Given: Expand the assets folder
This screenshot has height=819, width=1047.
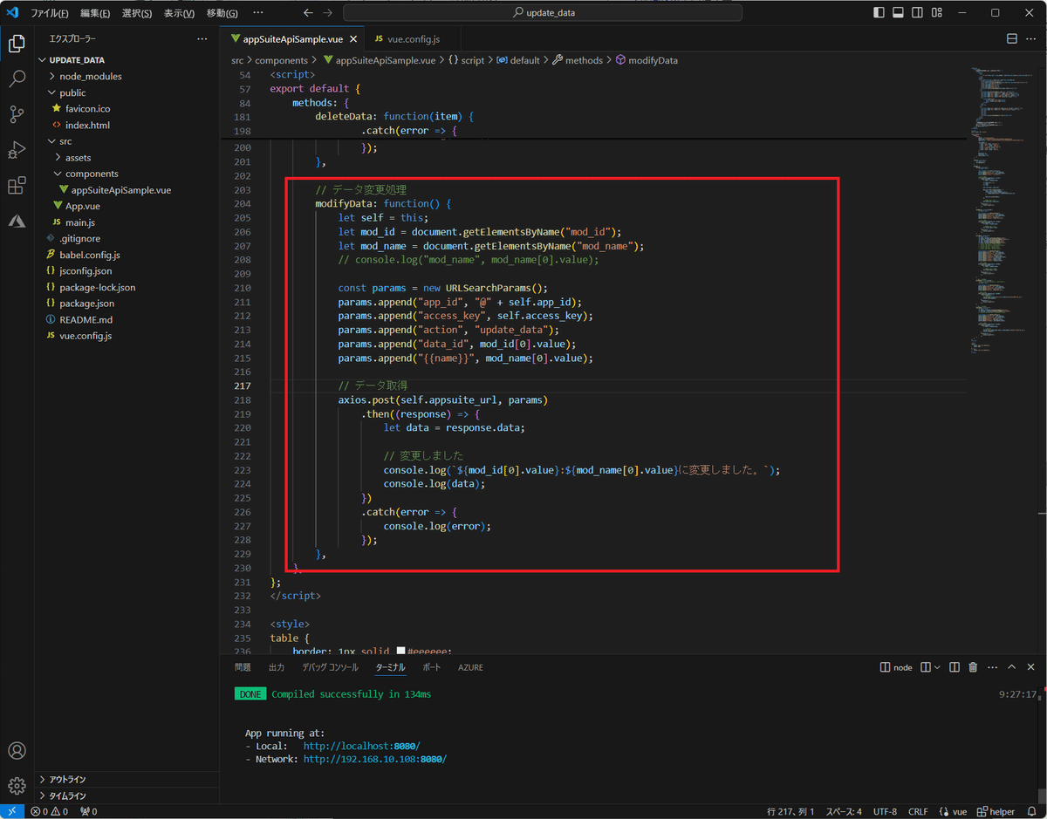Looking at the screenshot, I should point(127,157).
